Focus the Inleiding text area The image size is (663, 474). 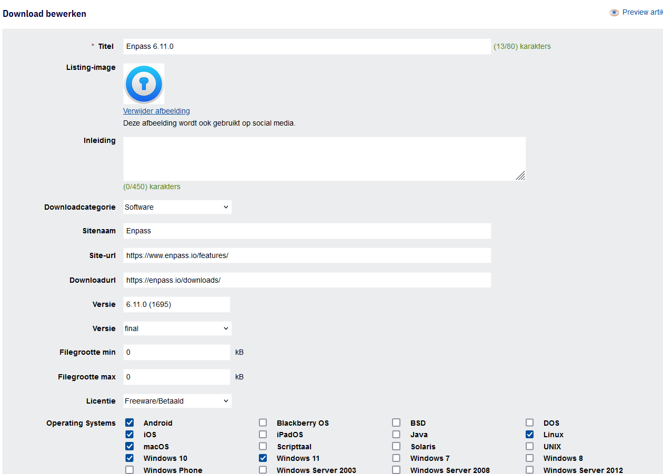click(x=325, y=159)
